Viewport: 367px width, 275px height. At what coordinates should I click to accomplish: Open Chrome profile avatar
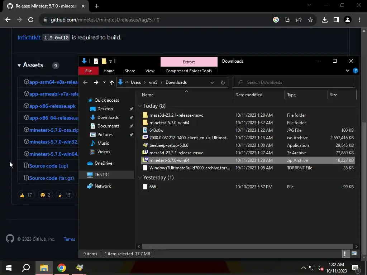click(x=348, y=20)
